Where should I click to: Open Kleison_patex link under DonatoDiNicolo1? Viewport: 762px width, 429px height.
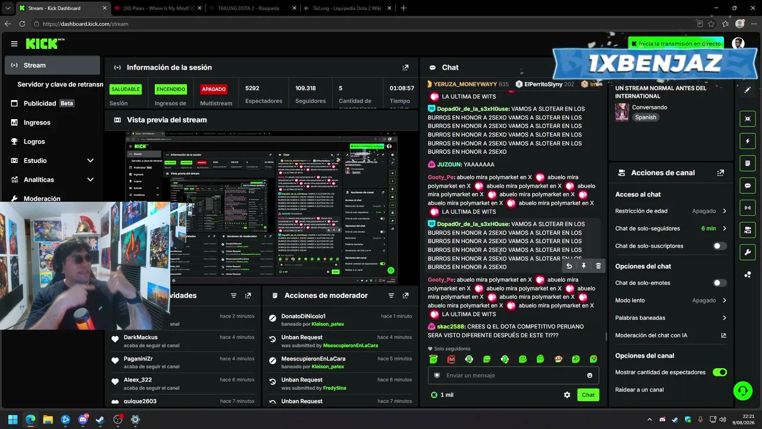328,324
